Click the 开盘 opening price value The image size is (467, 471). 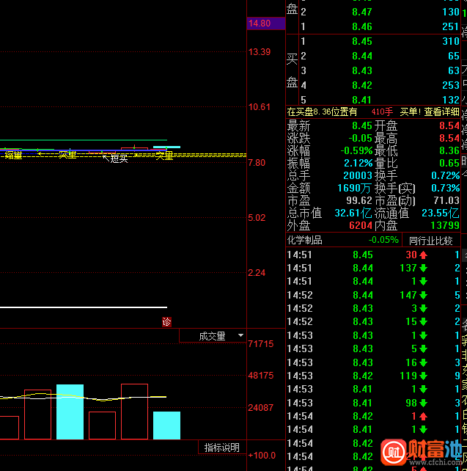(x=449, y=126)
